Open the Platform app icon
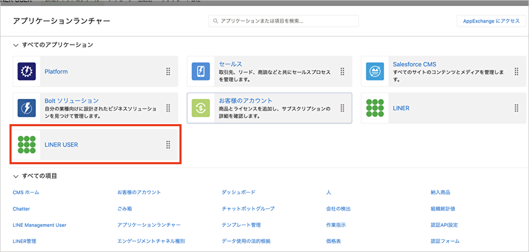This screenshot has width=529, height=252. (x=26, y=72)
